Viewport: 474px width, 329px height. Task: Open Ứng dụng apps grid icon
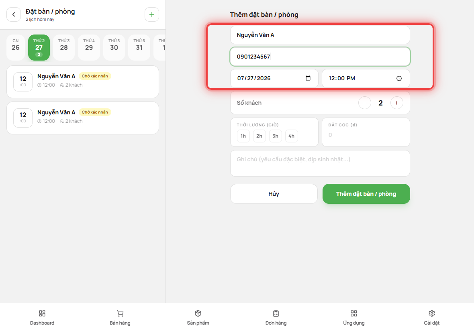pyautogui.click(x=354, y=313)
